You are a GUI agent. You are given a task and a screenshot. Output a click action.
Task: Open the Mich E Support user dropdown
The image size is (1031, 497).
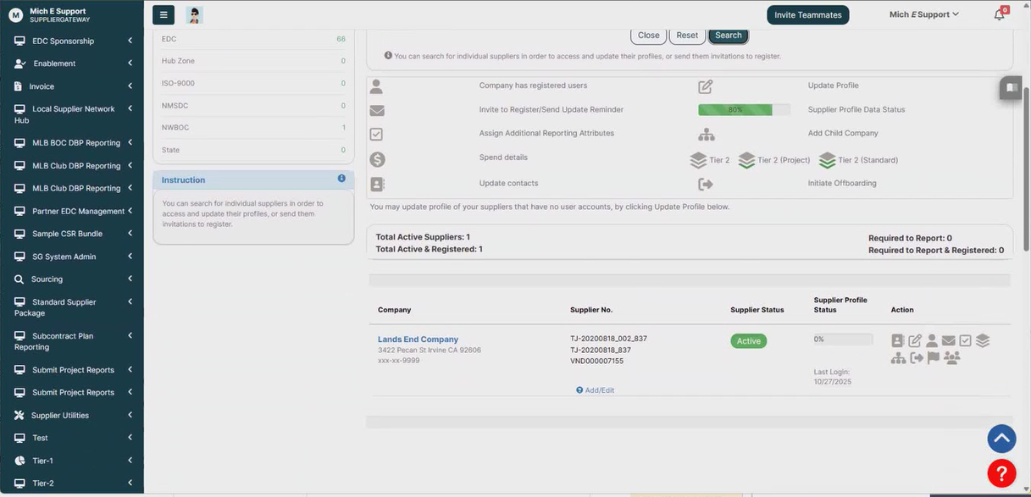pyautogui.click(x=923, y=14)
